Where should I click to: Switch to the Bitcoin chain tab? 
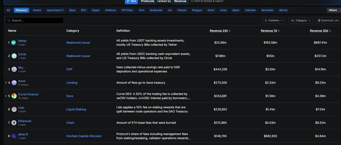283,10
